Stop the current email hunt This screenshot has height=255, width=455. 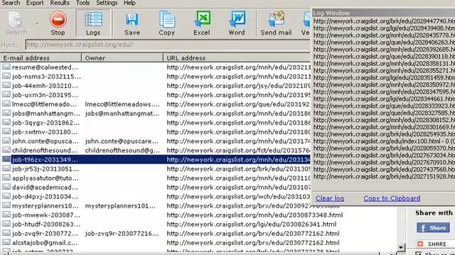point(58,23)
